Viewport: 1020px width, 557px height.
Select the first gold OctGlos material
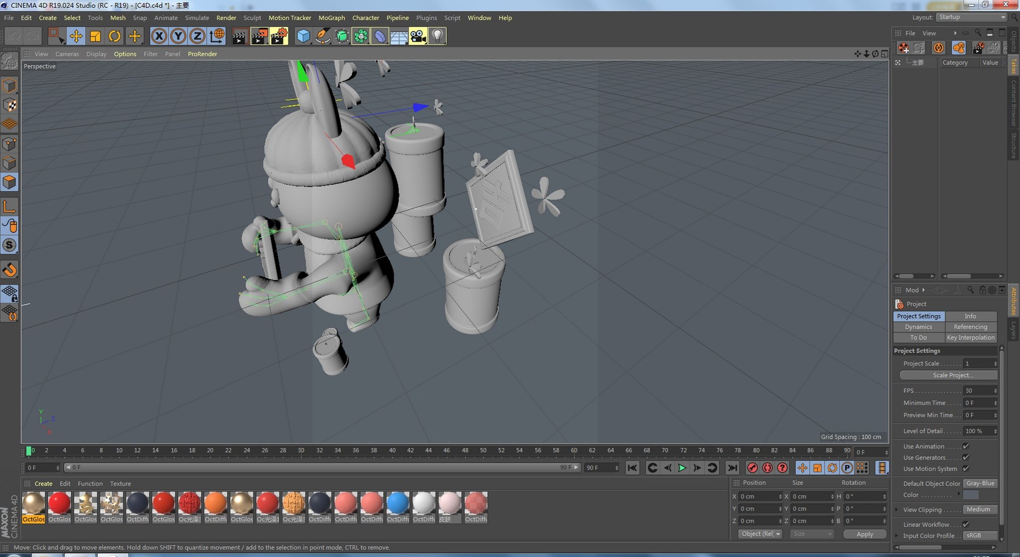[33, 508]
